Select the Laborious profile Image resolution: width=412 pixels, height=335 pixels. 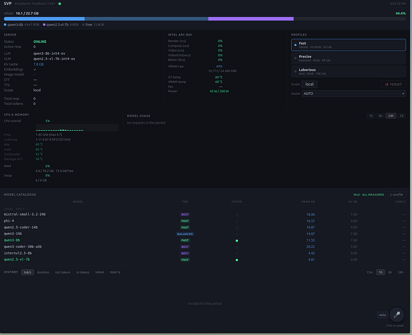[x=348, y=72]
